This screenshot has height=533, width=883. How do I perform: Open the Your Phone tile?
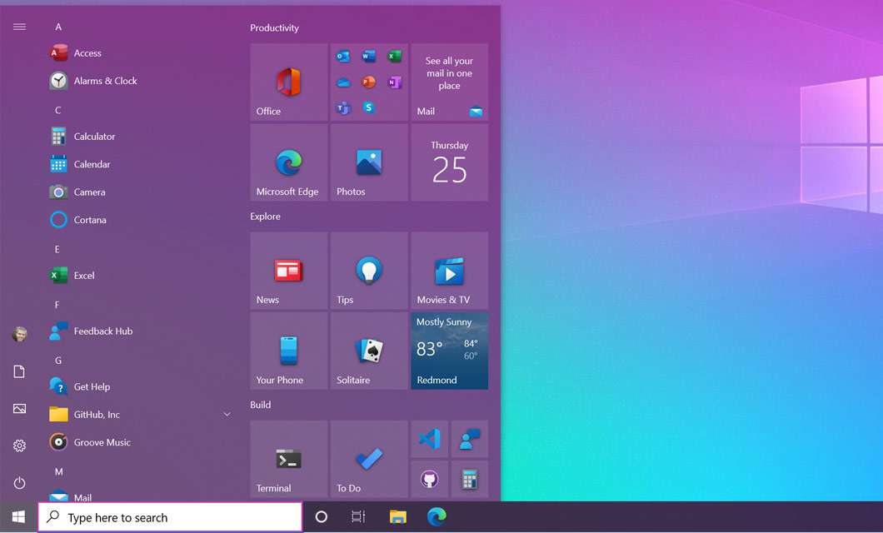pos(289,351)
